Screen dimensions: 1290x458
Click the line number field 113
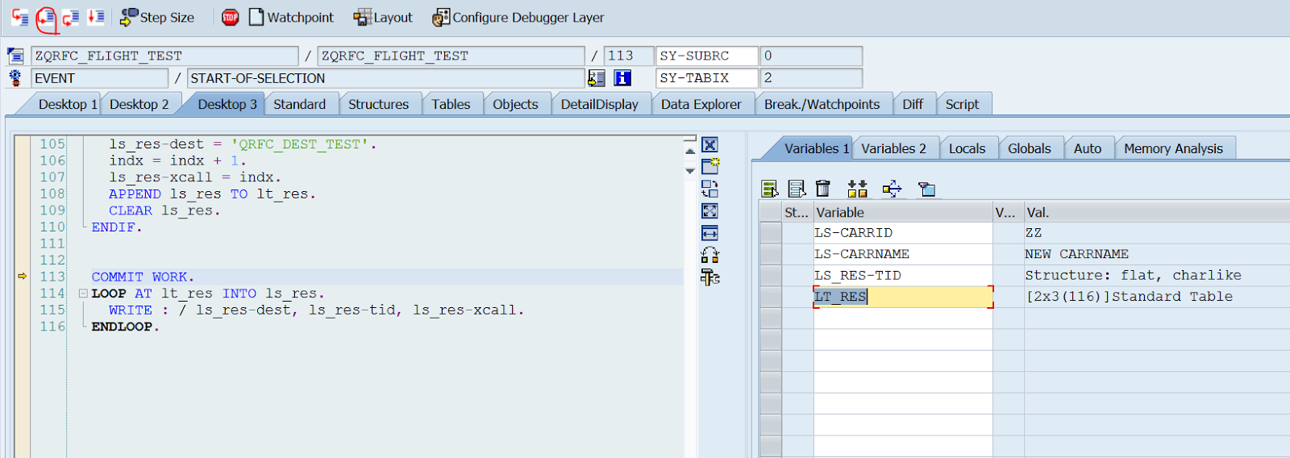click(628, 56)
